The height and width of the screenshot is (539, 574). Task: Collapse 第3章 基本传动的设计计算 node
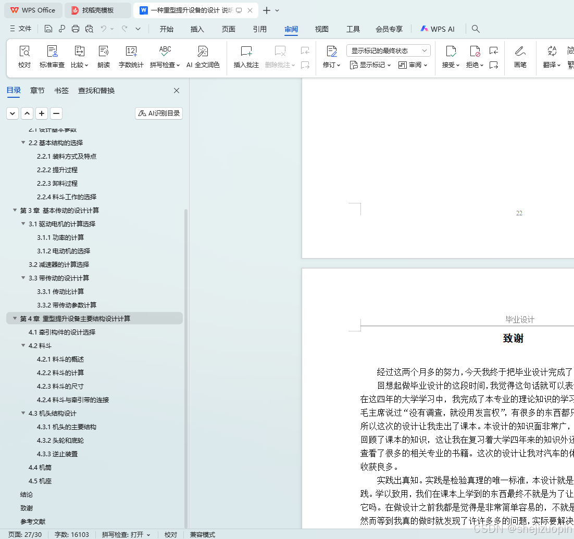tap(15, 210)
